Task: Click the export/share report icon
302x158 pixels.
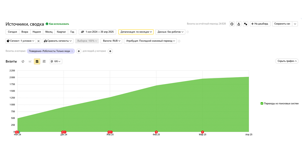Action: [x=239, y=24]
